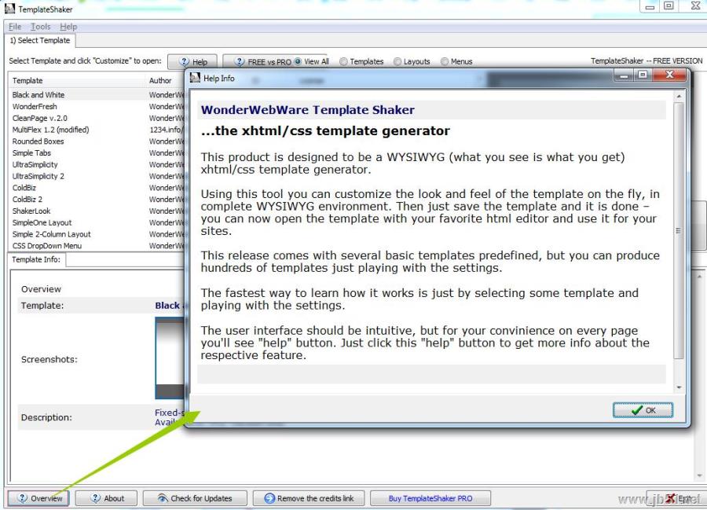This screenshot has height=510, width=707.
Task: Click the Help Info dialog scrollbar down arrow
Action: click(679, 388)
